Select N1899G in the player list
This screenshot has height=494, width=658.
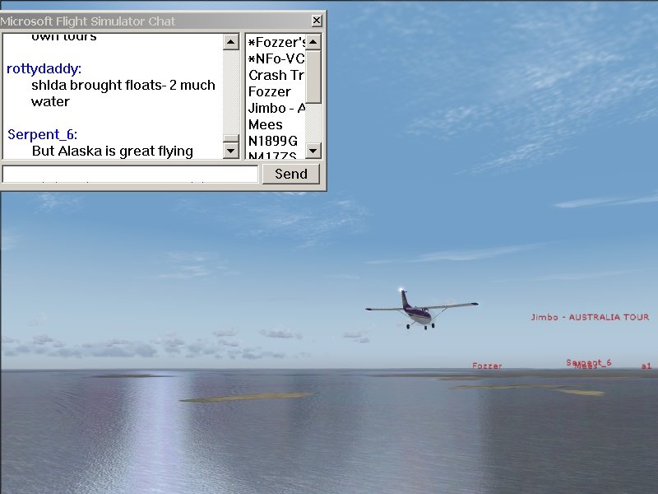(x=273, y=141)
